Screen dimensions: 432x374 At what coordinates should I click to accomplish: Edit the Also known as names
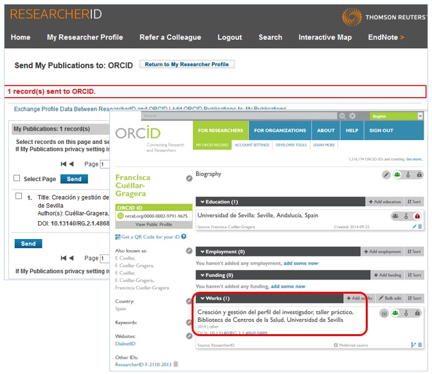[x=189, y=251]
